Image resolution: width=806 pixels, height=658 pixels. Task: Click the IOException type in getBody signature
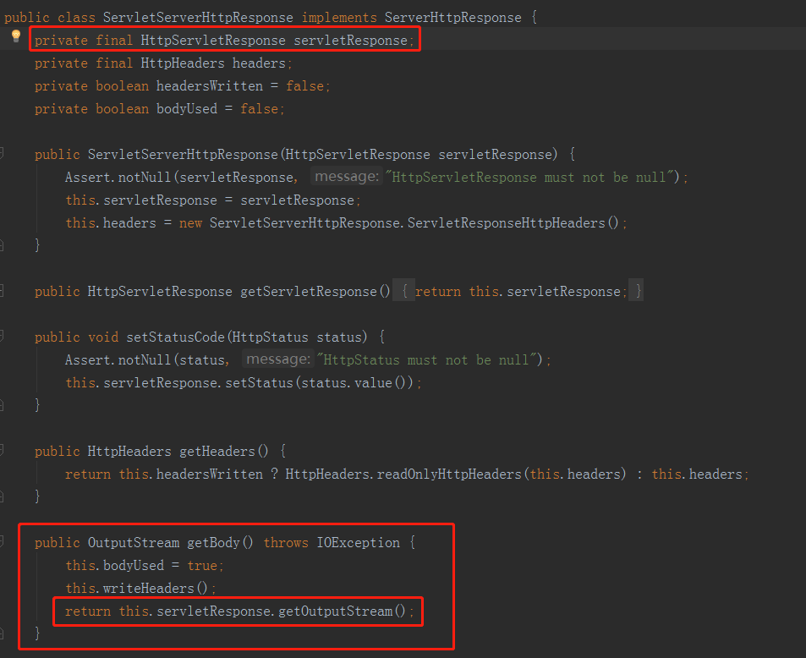[359, 543]
